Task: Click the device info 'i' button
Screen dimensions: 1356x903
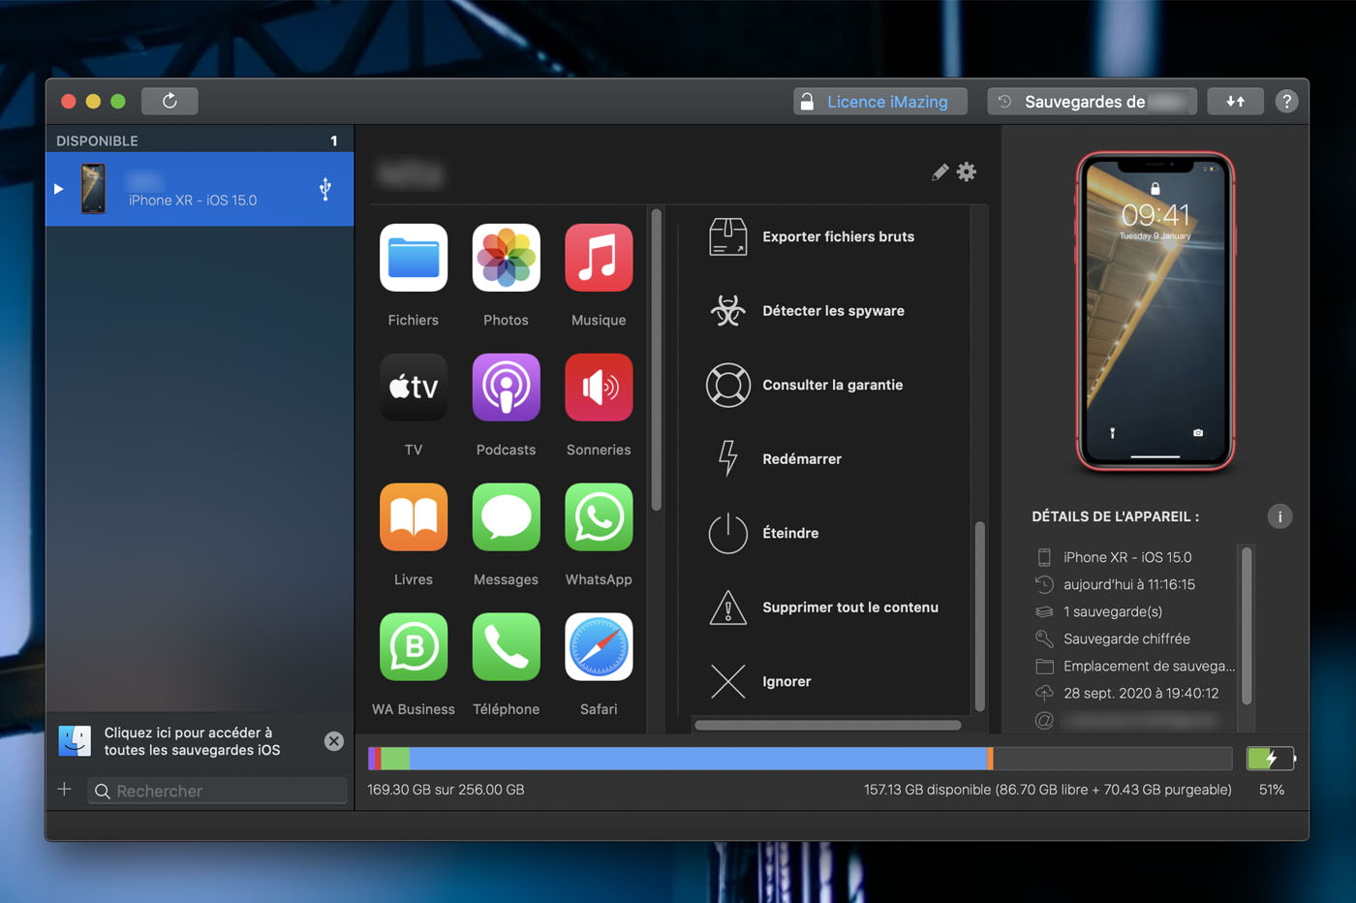Action: point(1279,516)
